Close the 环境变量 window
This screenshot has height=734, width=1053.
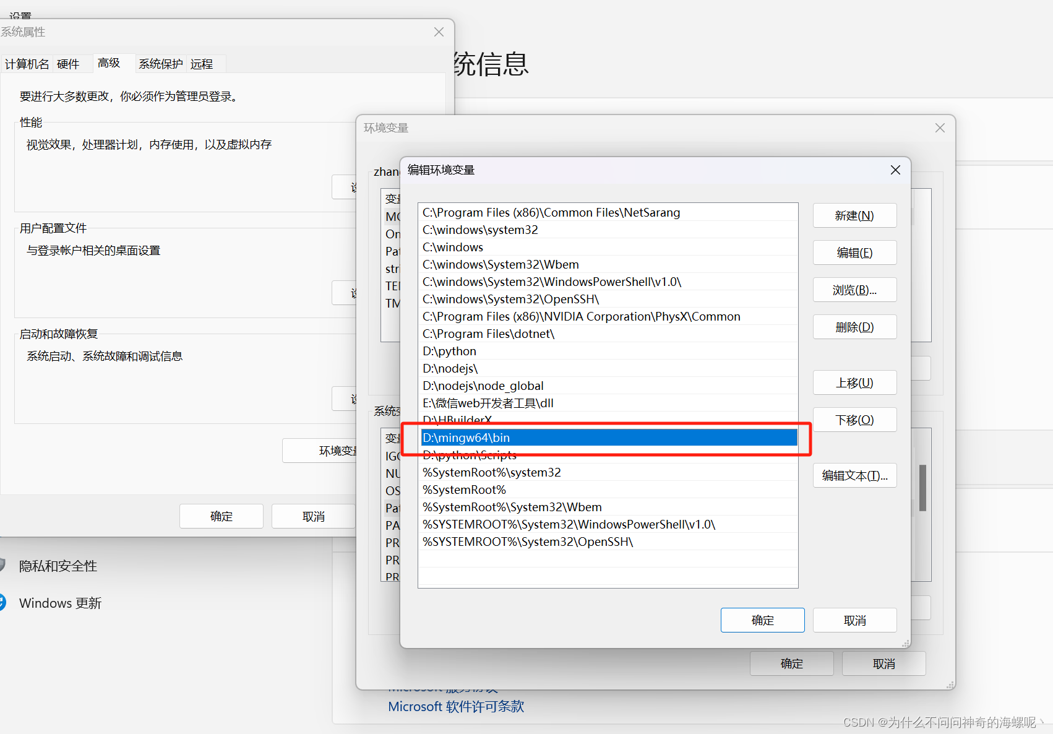[940, 127]
